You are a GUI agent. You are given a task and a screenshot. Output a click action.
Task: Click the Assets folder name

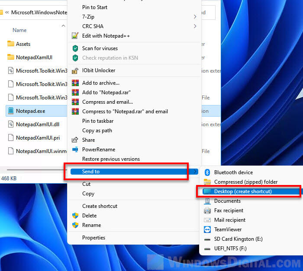coord(23,44)
